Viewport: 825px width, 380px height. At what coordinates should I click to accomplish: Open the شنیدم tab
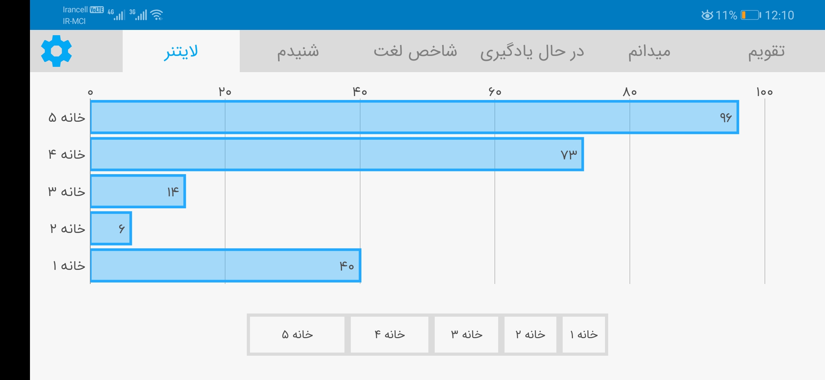tap(298, 51)
